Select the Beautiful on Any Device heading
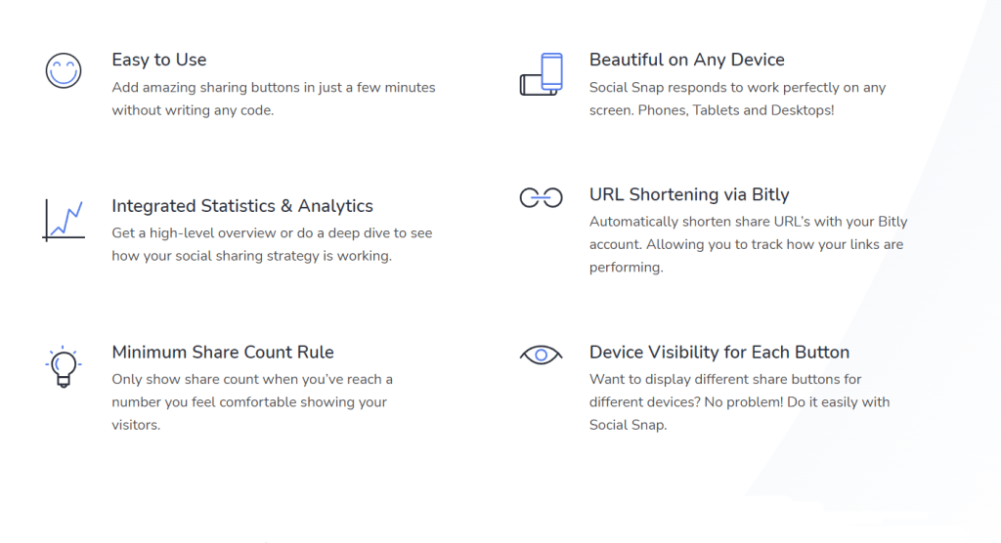The height and width of the screenshot is (543, 1001). 687,60
